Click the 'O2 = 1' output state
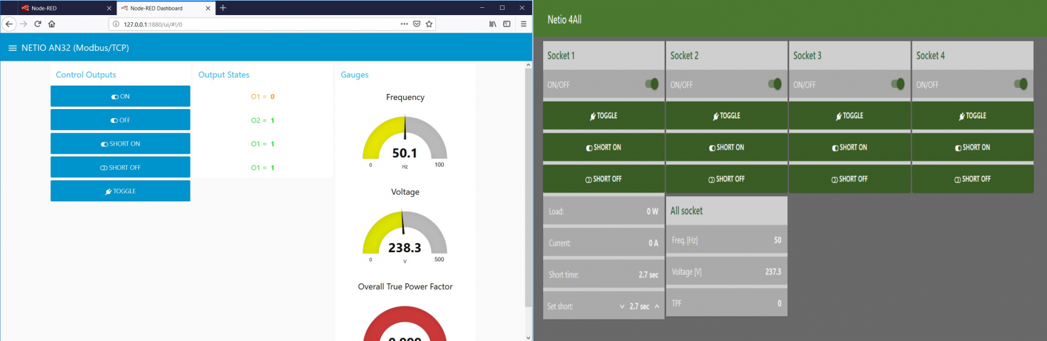 coord(263,120)
